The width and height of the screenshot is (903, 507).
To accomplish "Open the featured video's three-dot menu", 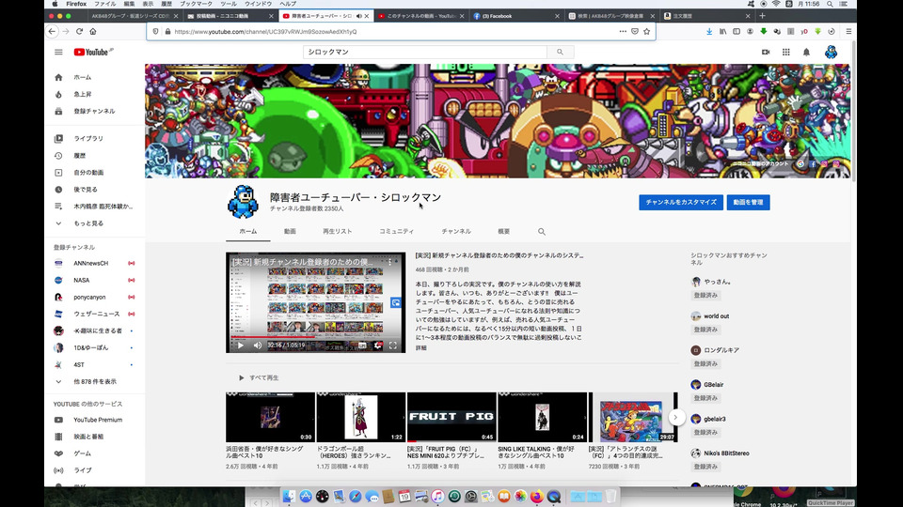I will tap(389, 262).
